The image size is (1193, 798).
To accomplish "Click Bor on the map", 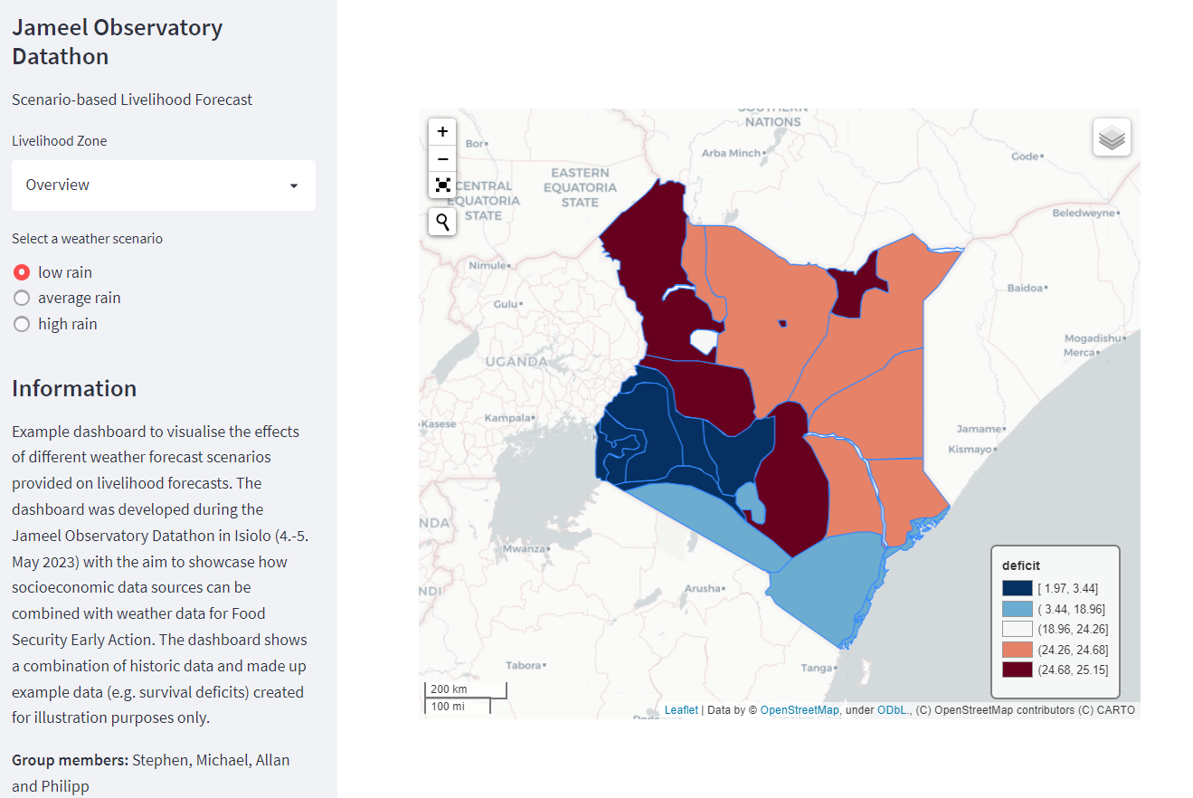I will [x=473, y=144].
